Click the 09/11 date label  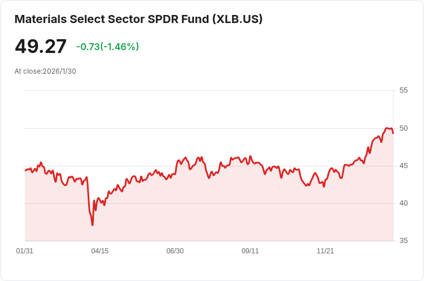pos(250,251)
